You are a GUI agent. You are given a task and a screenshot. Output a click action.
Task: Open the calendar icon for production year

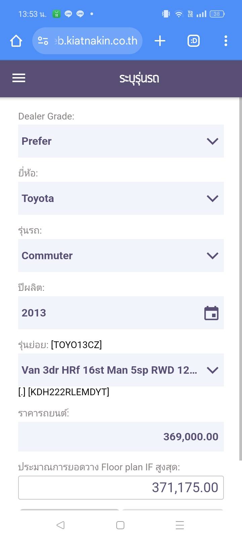click(211, 313)
